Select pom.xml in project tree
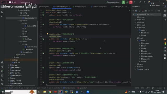 click(x=17, y=62)
